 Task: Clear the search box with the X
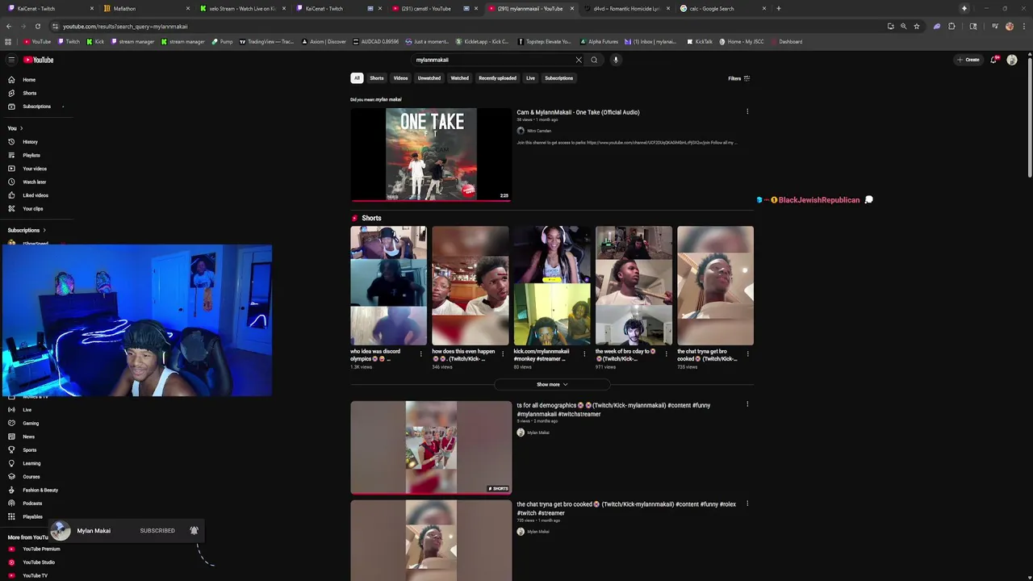[x=579, y=60]
